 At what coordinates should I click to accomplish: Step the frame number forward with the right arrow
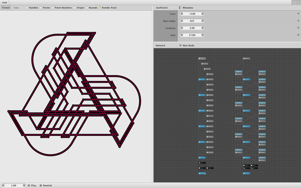tap(24, 185)
